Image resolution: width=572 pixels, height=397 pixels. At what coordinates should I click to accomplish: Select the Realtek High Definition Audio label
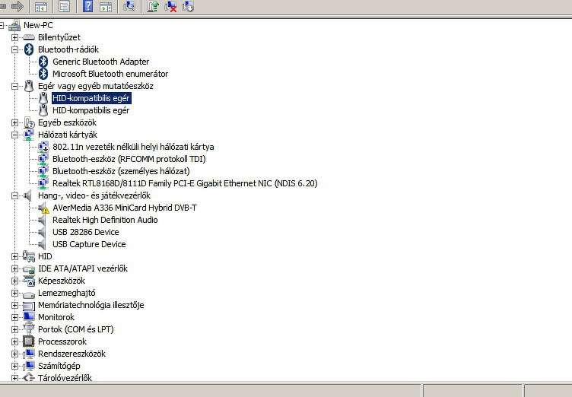[105, 220]
